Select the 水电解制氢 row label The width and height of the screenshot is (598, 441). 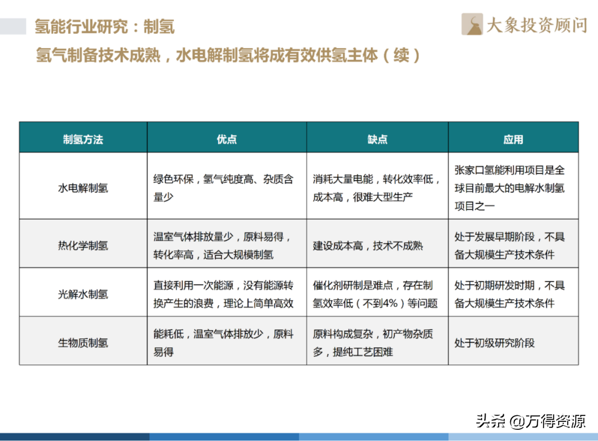(x=83, y=188)
